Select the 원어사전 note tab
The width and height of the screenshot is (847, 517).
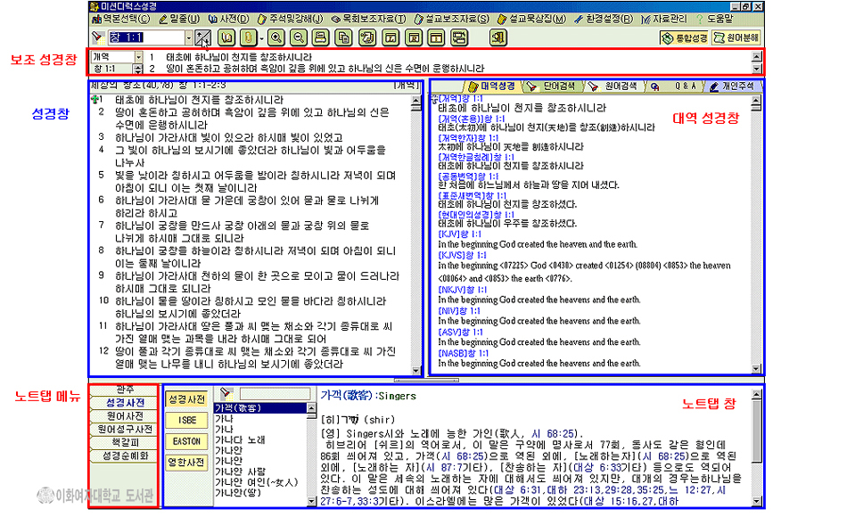point(125,416)
